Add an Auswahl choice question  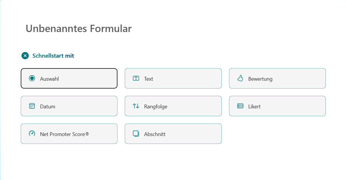(x=69, y=78)
